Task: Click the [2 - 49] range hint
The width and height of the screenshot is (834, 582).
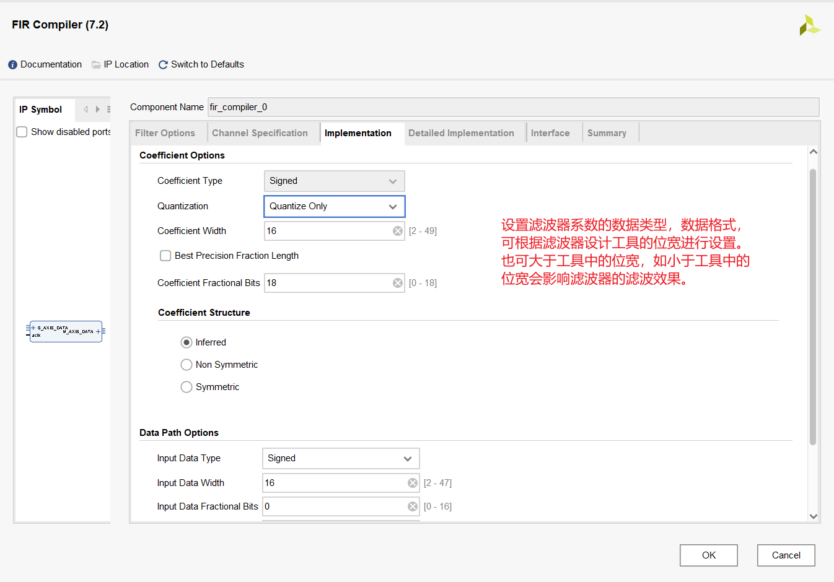Action: click(423, 231)
